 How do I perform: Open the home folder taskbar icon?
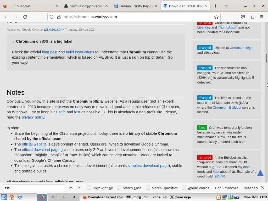(12, 197)
